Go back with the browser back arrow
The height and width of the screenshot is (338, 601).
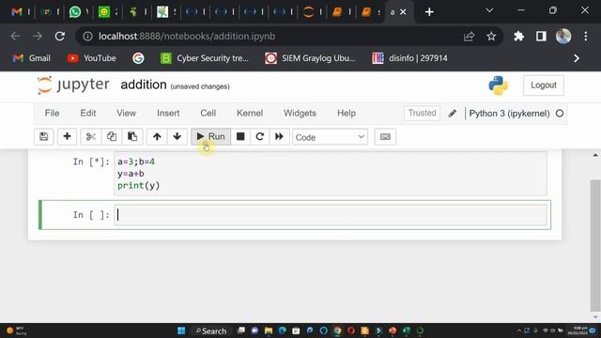point(15,37)
